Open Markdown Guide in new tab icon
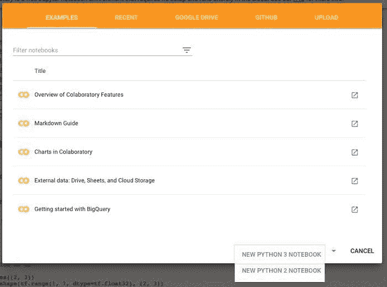The width and height of the screenshot is (387, 287). click(354, 124)
